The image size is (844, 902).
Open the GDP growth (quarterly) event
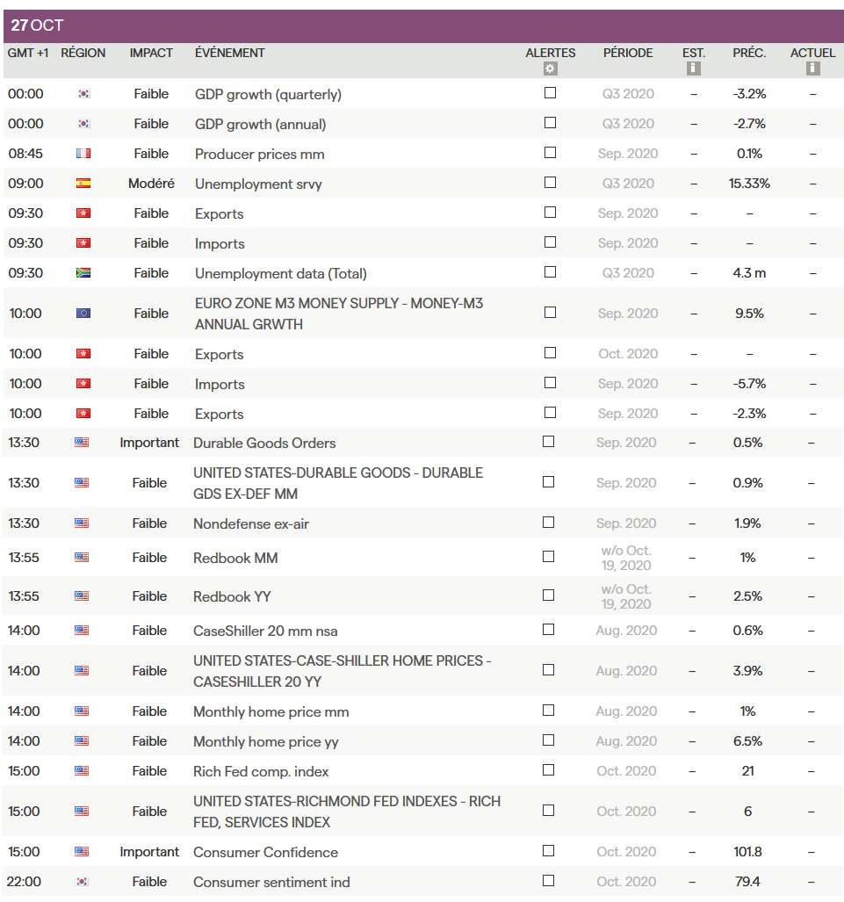268,94
